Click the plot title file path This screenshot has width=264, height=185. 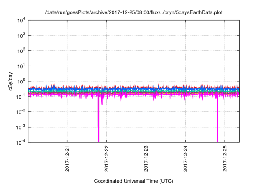(134, 12)
